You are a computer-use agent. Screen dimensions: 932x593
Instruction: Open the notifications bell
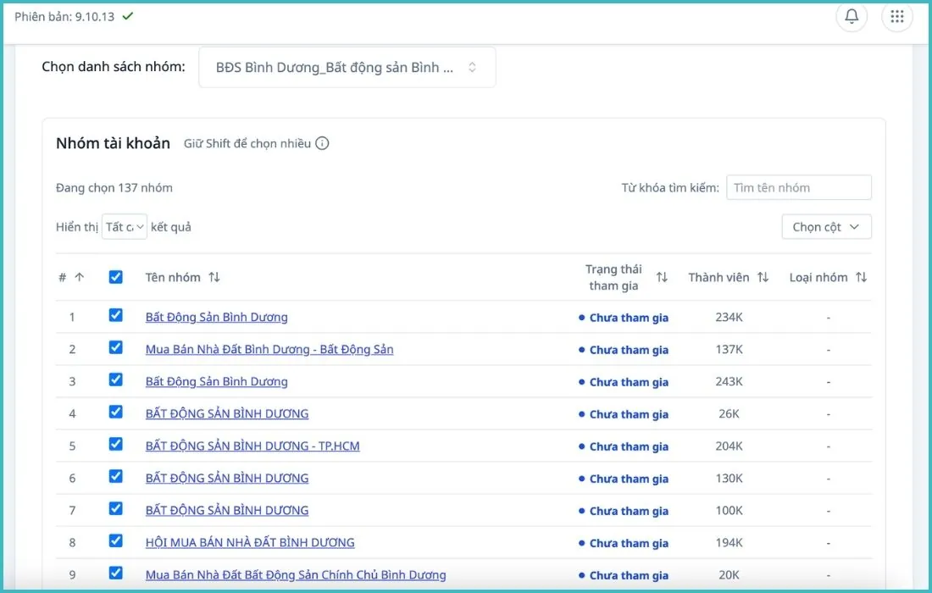852,17
